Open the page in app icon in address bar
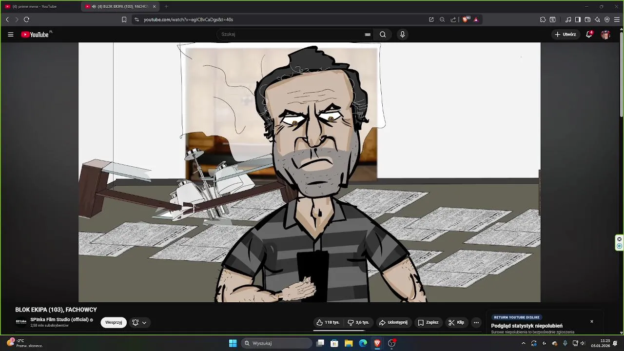Screen dimensions: 624x351 coord(431,19)
